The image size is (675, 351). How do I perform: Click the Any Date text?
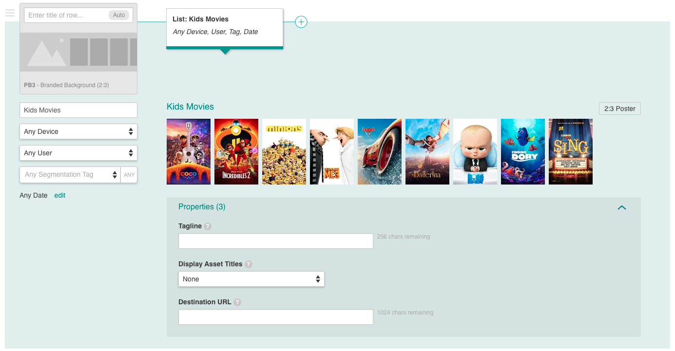(34, 195)
